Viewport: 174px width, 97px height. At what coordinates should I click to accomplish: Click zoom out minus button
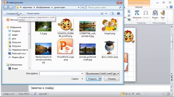[x=143, y=94]
